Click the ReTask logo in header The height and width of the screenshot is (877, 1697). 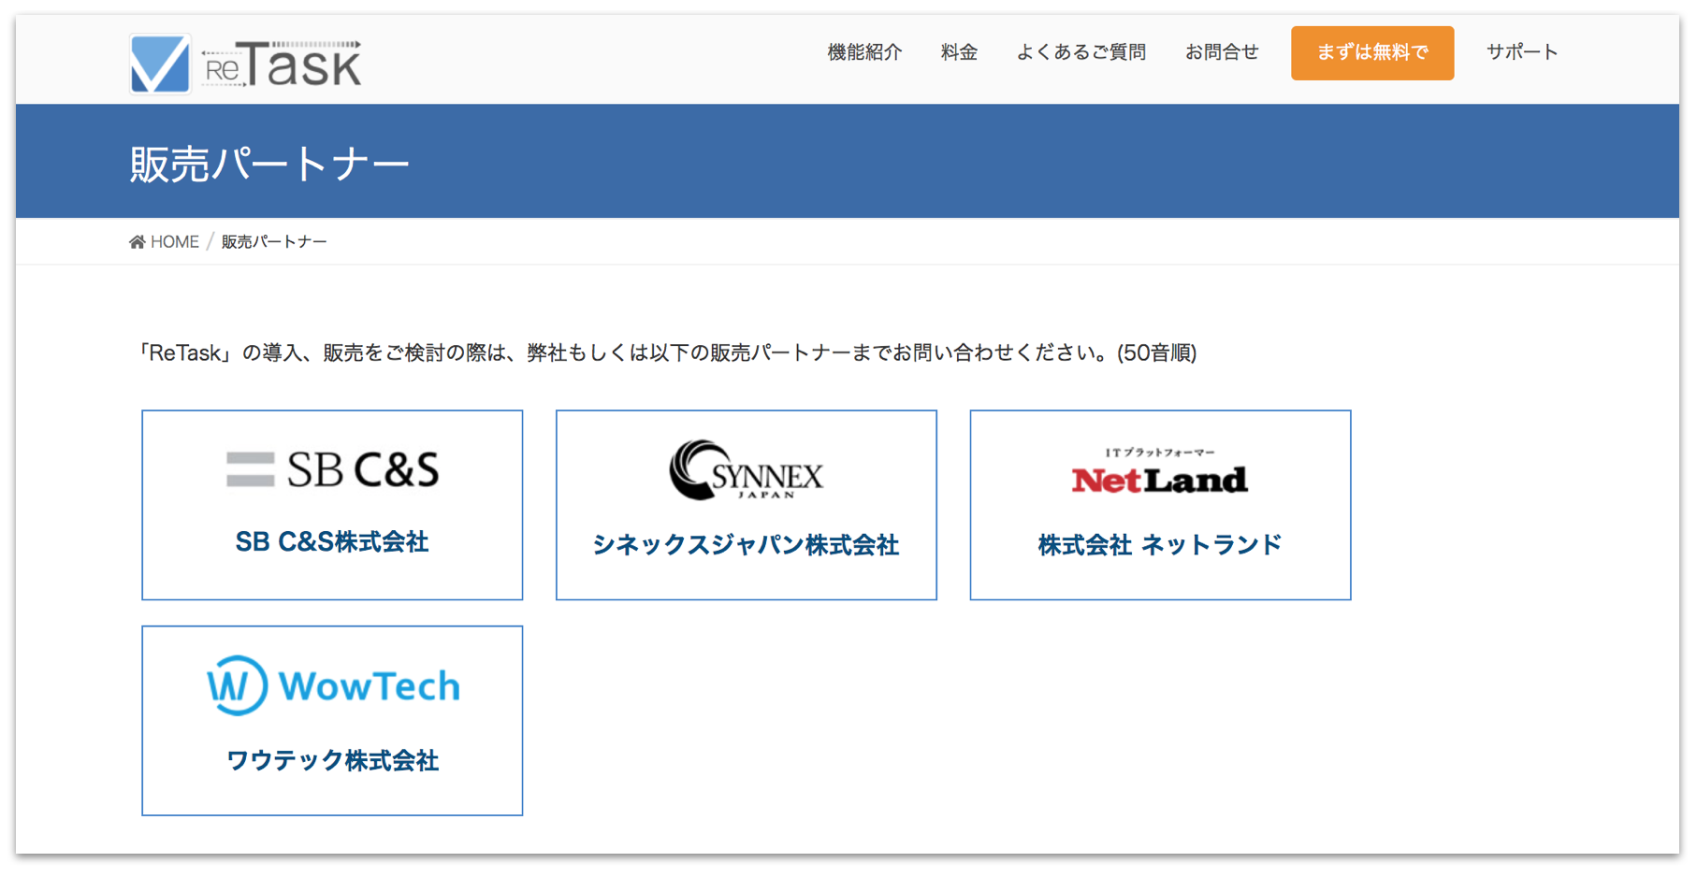tap(245, 64)
